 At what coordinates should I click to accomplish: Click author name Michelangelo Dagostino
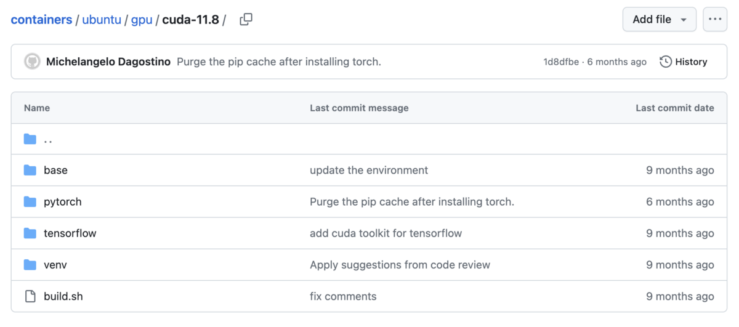(108, 62)
